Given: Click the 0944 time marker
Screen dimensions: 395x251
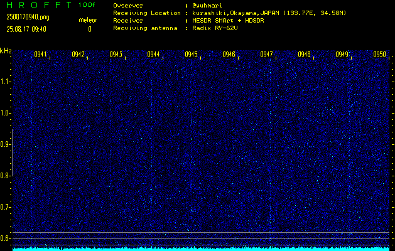Looking at the screenshot, I should click(153, 55).
